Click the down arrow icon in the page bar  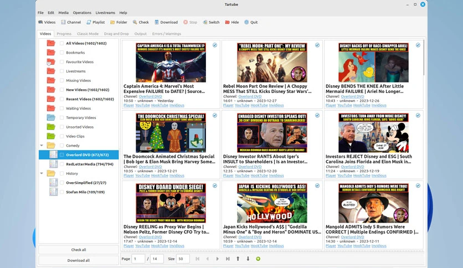click(x=248, y=259)
